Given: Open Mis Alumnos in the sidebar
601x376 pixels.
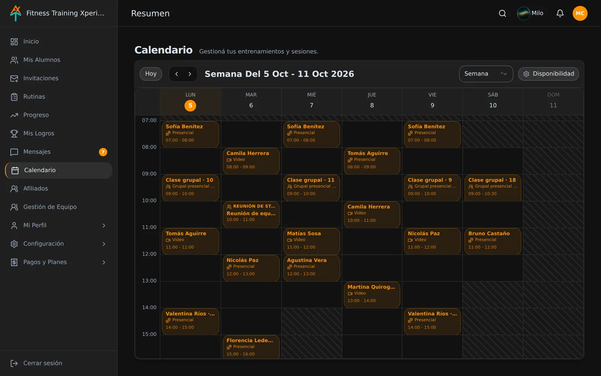Looking at the screenshot, I should (59, 60).
